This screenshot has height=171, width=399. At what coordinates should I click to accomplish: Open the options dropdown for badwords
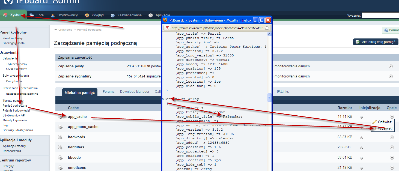point(392,137)
